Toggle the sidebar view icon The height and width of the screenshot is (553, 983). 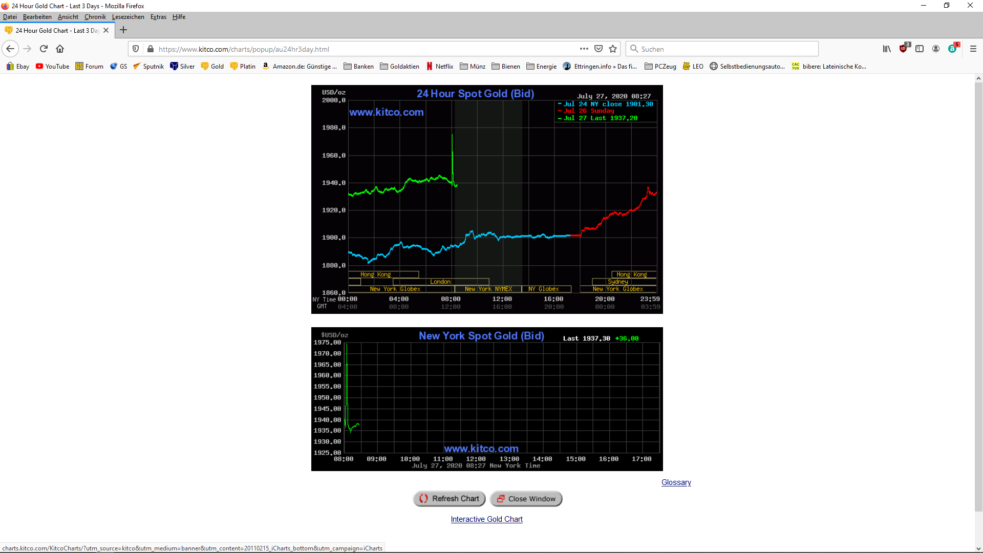(920, 49)
